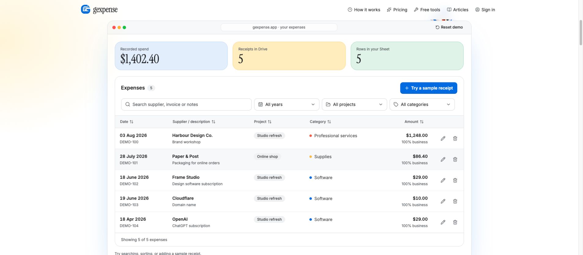Click Sign in link
The height and width of the screenshot is (255, 583).
pos(485,10)
